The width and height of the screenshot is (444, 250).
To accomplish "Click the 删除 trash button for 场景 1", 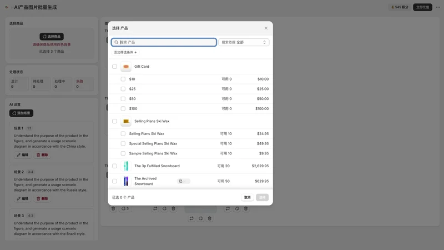I will (x=42, y=155).
